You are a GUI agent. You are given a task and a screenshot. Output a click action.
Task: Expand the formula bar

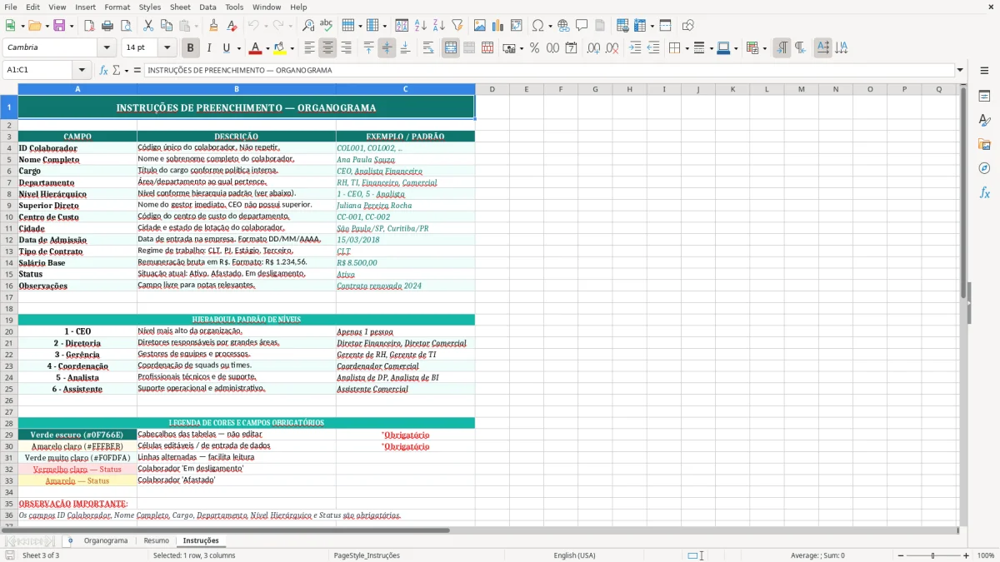[960, 70]
